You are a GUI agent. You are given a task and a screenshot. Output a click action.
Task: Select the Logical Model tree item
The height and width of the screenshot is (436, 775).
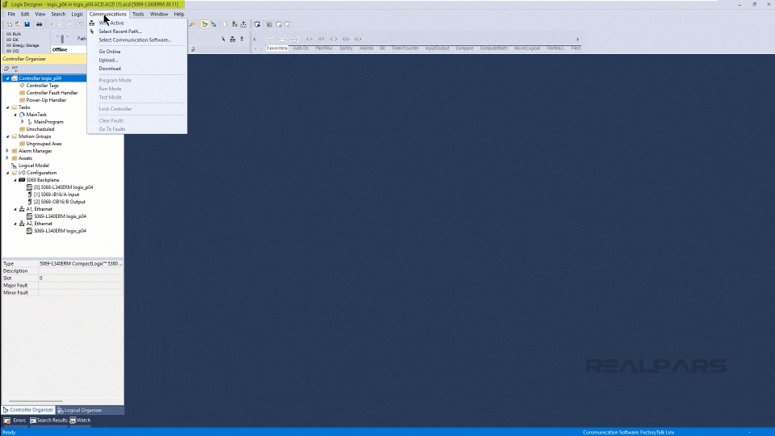pyautogui.click(x=34, y=166)
